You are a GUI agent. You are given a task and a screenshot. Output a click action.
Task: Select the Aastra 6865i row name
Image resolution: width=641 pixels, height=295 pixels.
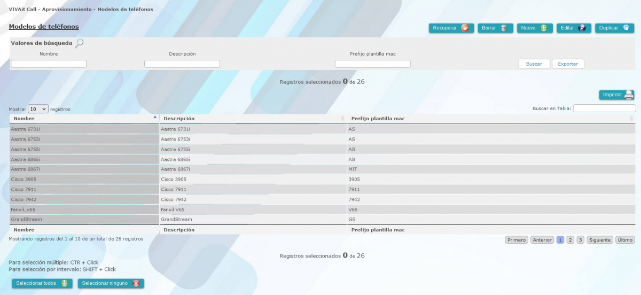(x=84, y=159)
